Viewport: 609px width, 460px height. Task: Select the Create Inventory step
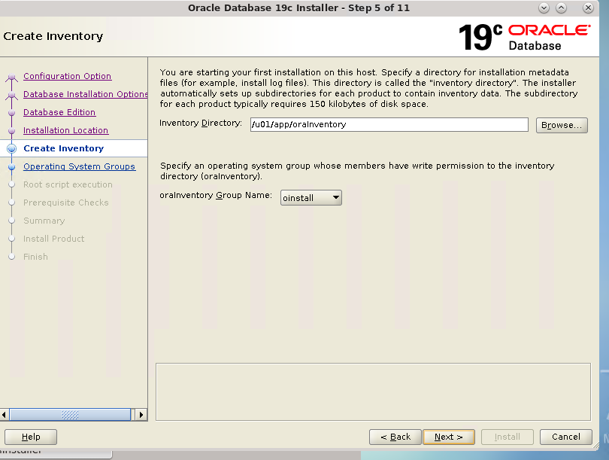click(64, 148)
